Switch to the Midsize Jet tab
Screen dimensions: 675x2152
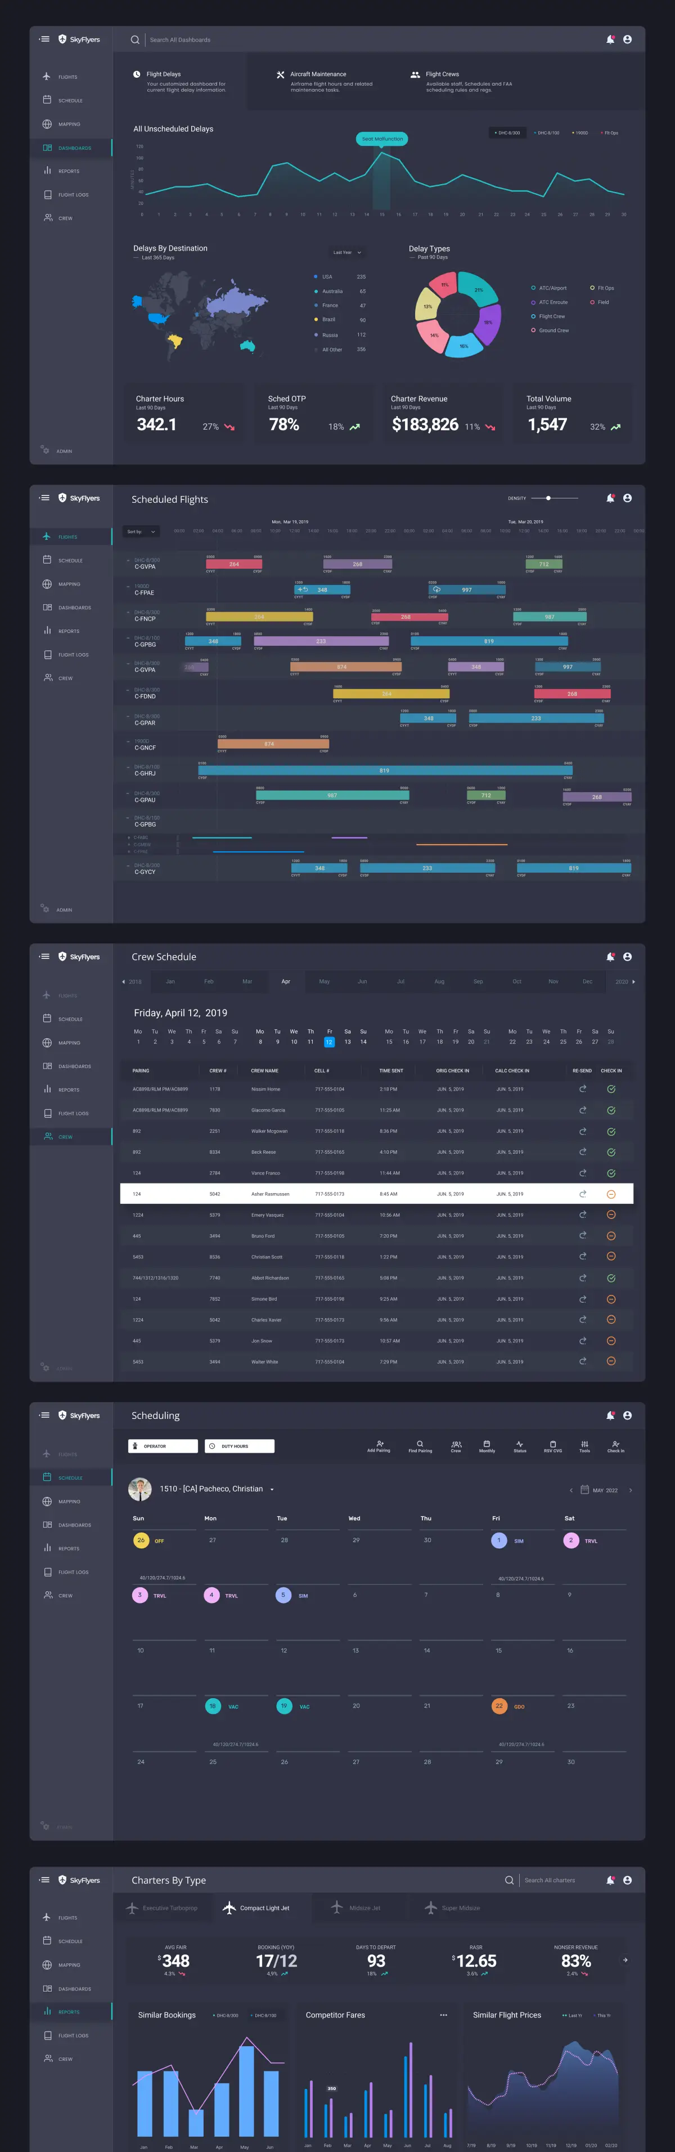(355, 1907)
